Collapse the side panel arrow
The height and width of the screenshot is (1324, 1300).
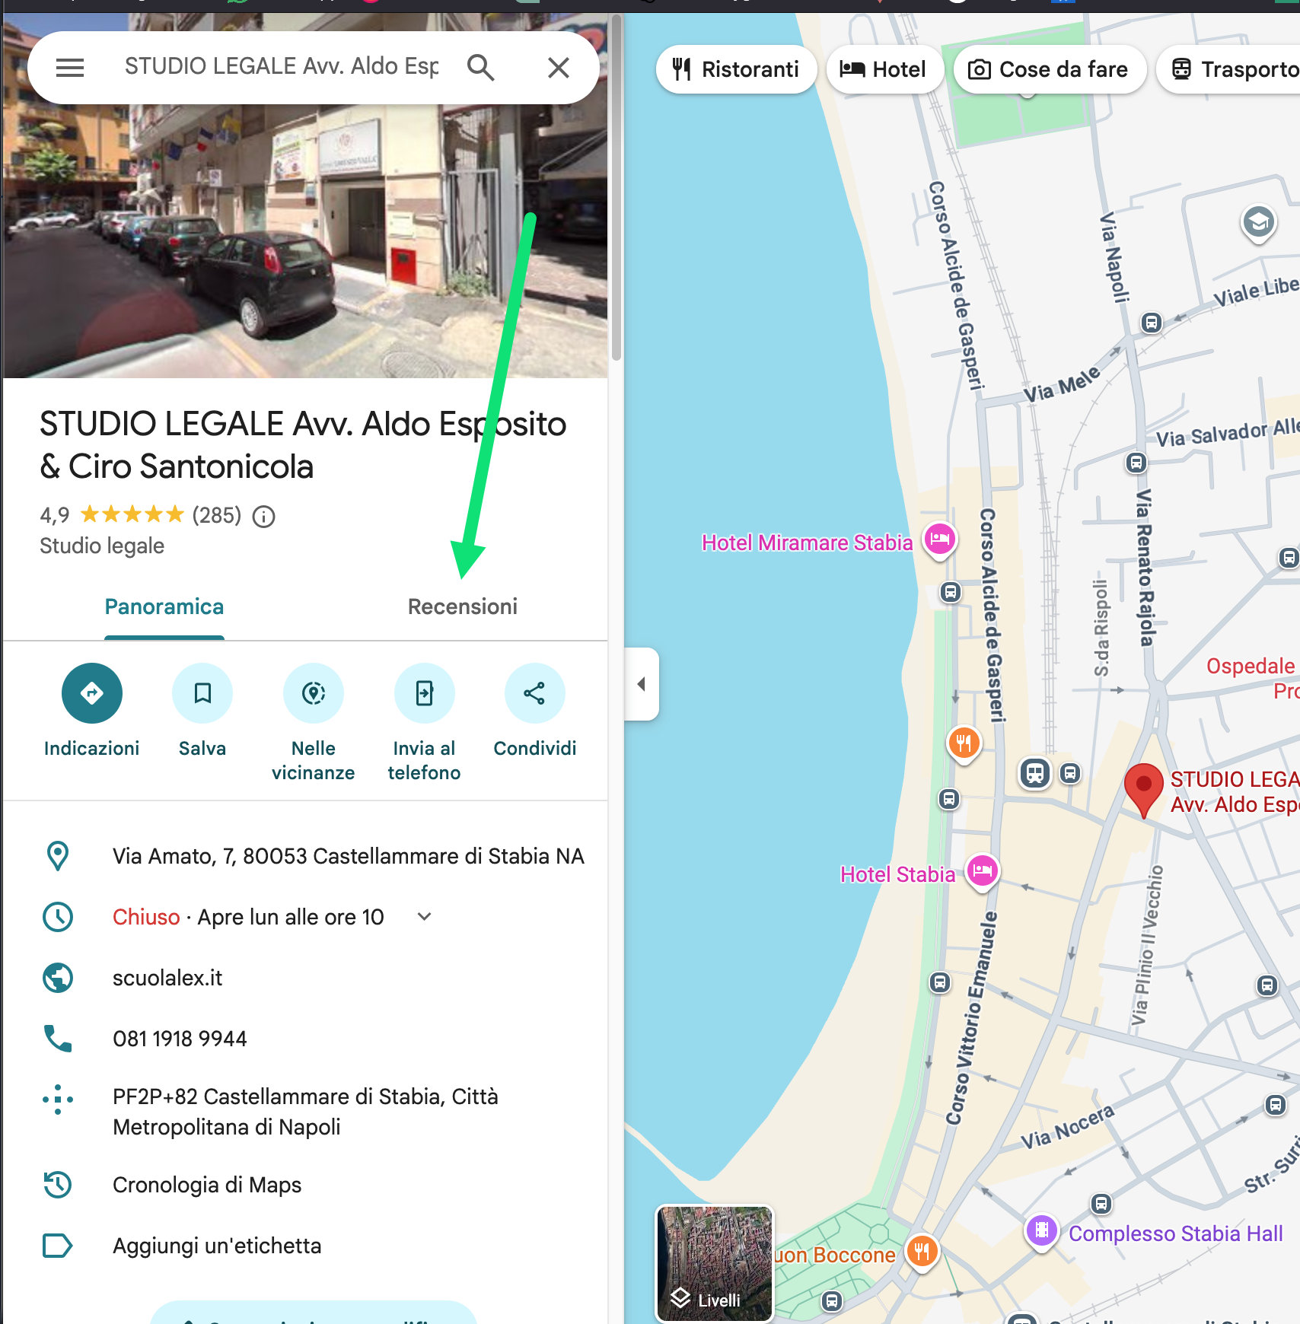[x=642, y=684]
